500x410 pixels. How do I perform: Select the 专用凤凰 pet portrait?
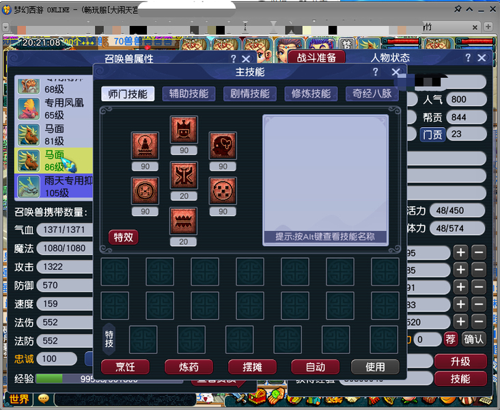[x=29, y=109]
